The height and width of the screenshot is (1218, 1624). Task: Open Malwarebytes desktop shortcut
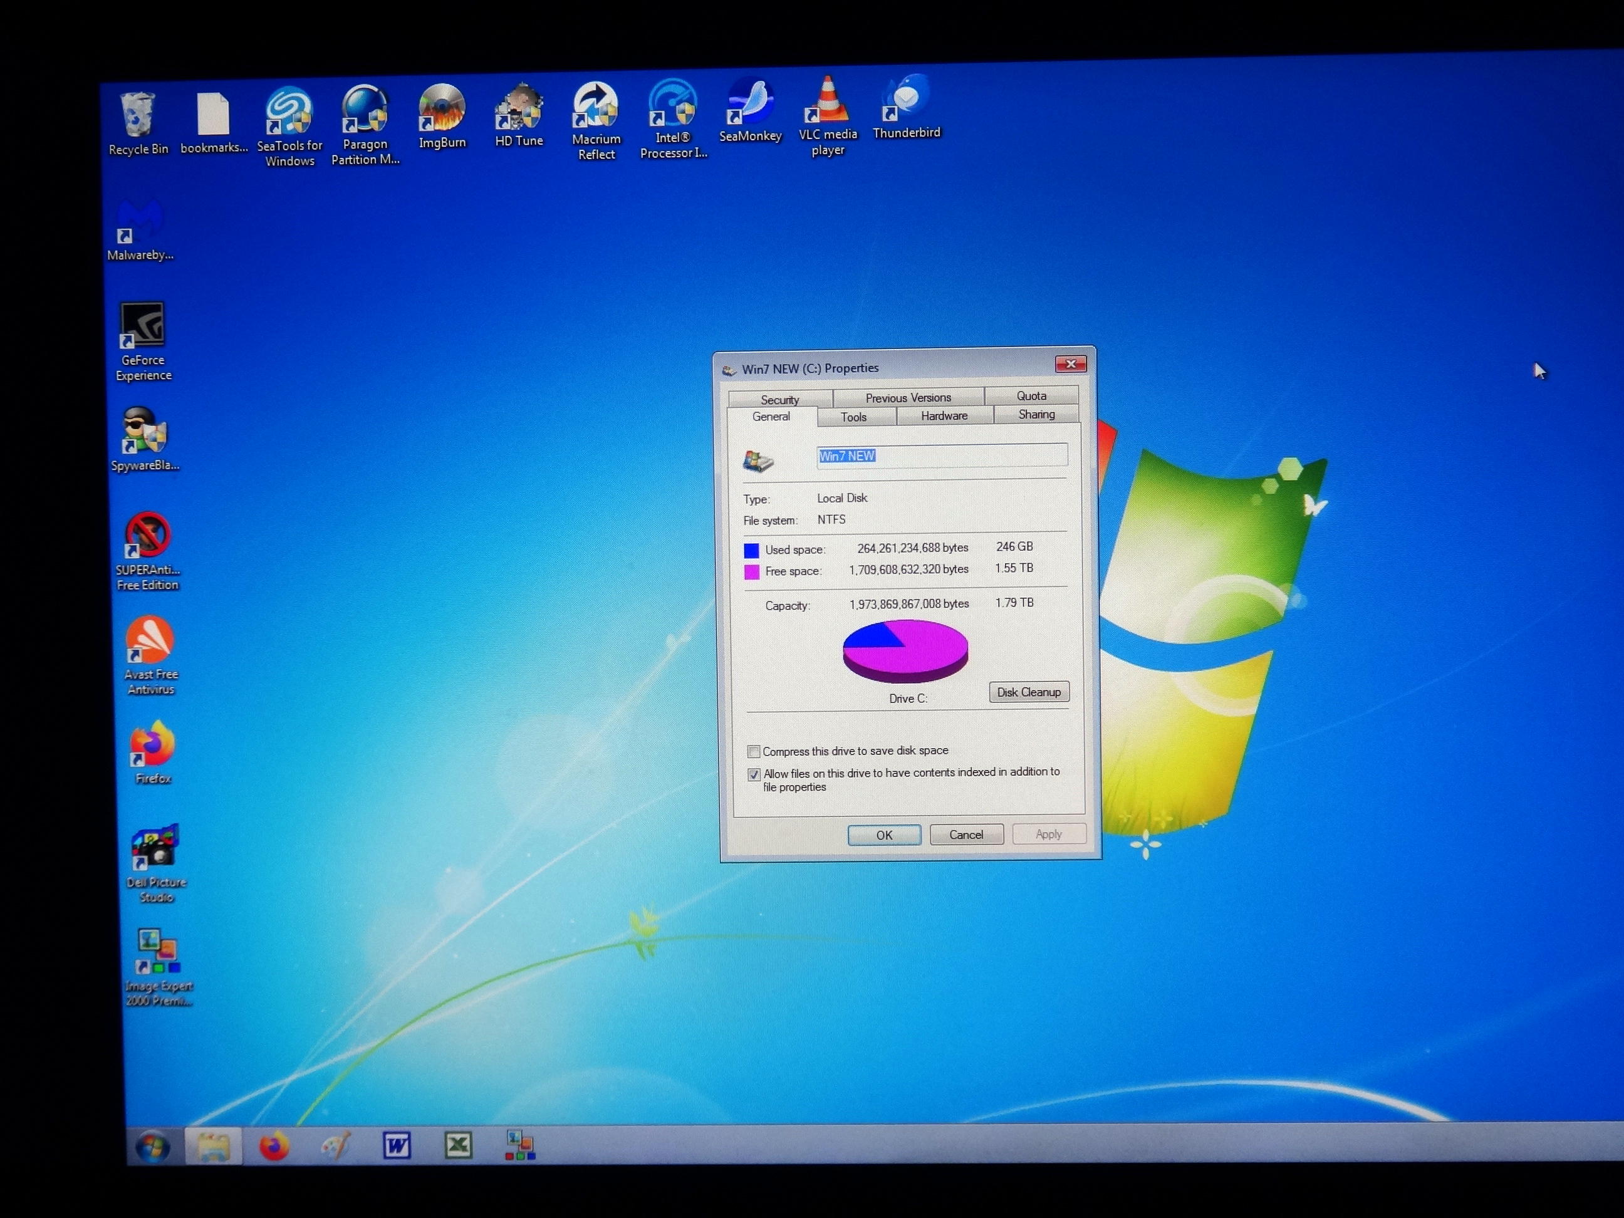(140, 230)
